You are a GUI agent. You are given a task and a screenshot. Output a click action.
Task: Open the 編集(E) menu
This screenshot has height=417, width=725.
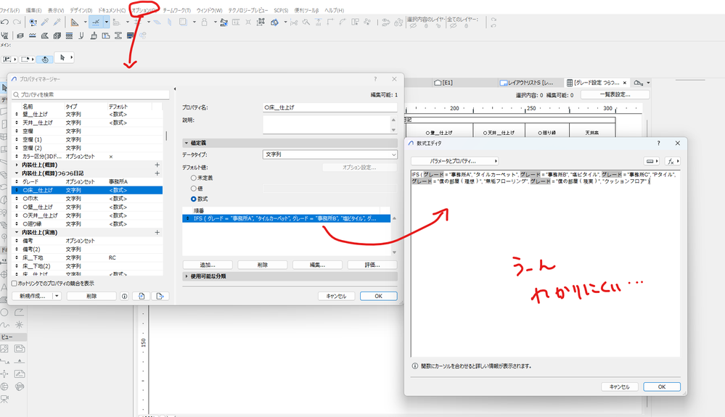[34, 10]
